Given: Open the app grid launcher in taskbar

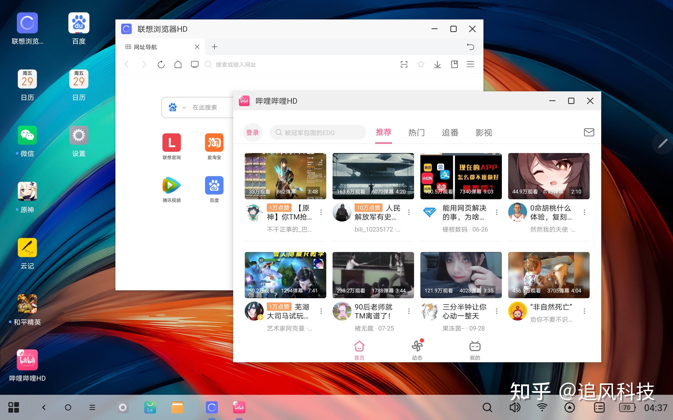Looking at the screenshot, I should [14, 407].
